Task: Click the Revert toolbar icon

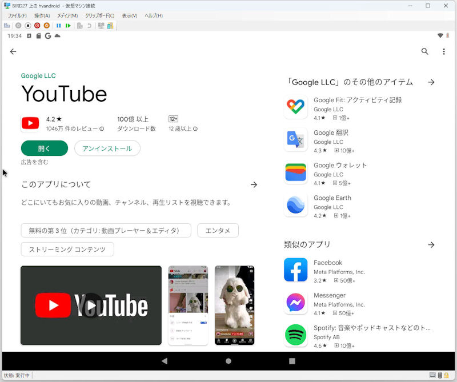Action: (x=89, y=26)
